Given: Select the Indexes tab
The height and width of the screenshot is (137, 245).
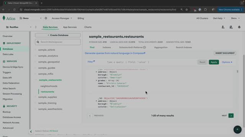Looking at the screenshot, I should [107, 47].
